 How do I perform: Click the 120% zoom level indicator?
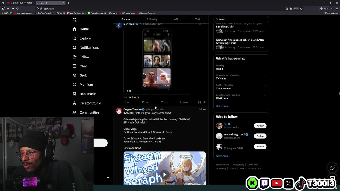click(296, 8)
